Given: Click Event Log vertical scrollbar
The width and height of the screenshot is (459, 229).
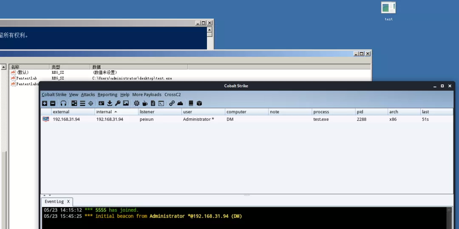Looking at the screenshot, I should click(449, 218).
